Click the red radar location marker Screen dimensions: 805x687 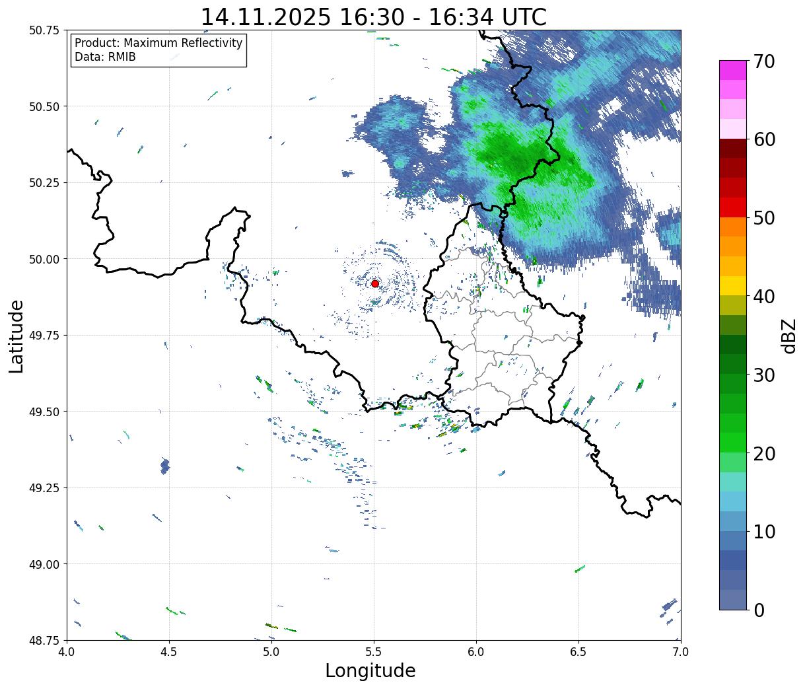coord(374,283)
